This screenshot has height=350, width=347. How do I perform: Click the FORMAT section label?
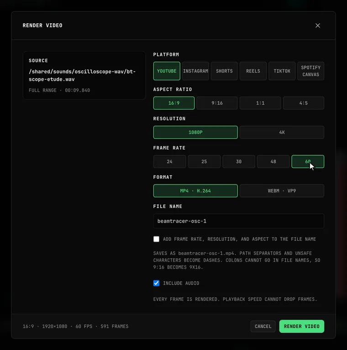(x=163, y=177)
